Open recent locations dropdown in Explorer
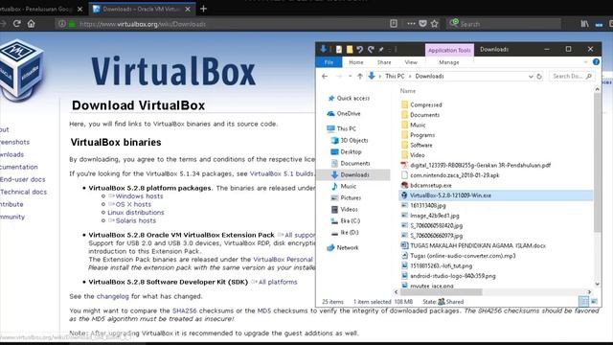Viewport: 613px width, 345px height. coord(350,77)
